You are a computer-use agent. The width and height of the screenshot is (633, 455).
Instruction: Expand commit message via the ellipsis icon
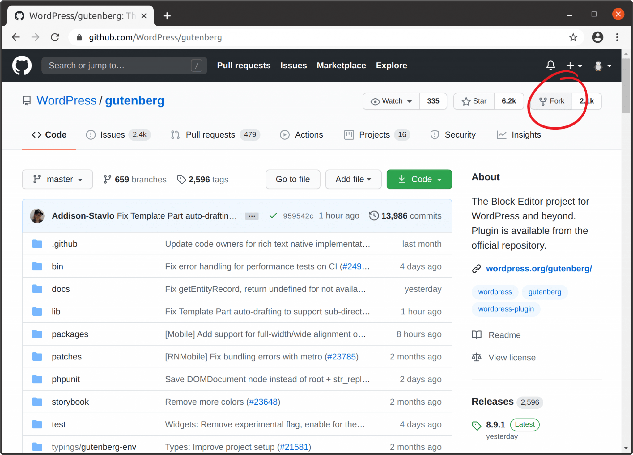click(252, 216)
